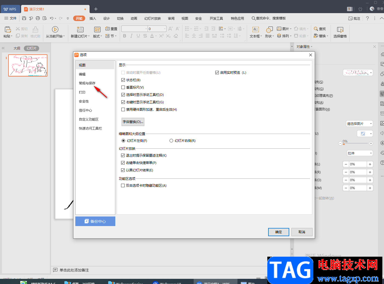Toggle the Status bar (B) checkbox
This screenshot has width=384, height=284.
[123, 80]
